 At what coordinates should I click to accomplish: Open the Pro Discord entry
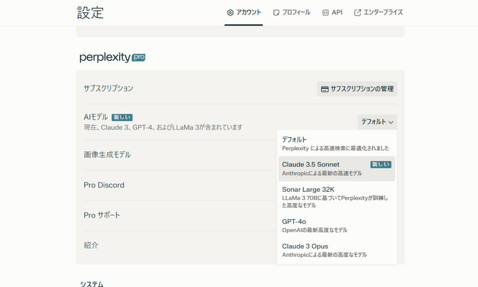104,185
